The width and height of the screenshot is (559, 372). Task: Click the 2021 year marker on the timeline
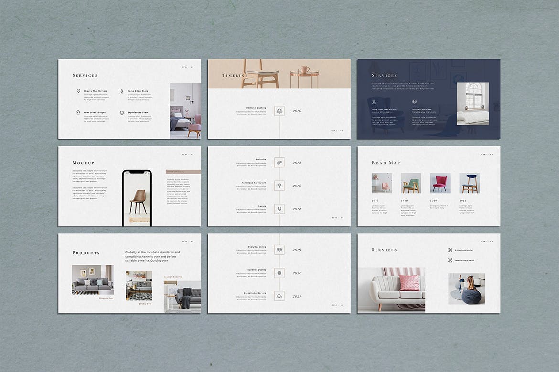coord(297,296)
